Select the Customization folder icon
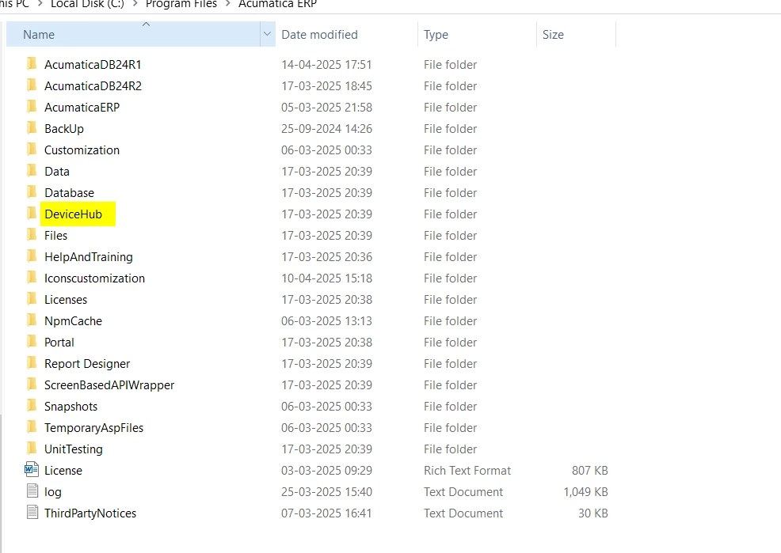This screenshot has width=781, height=553. pos(32,150)
